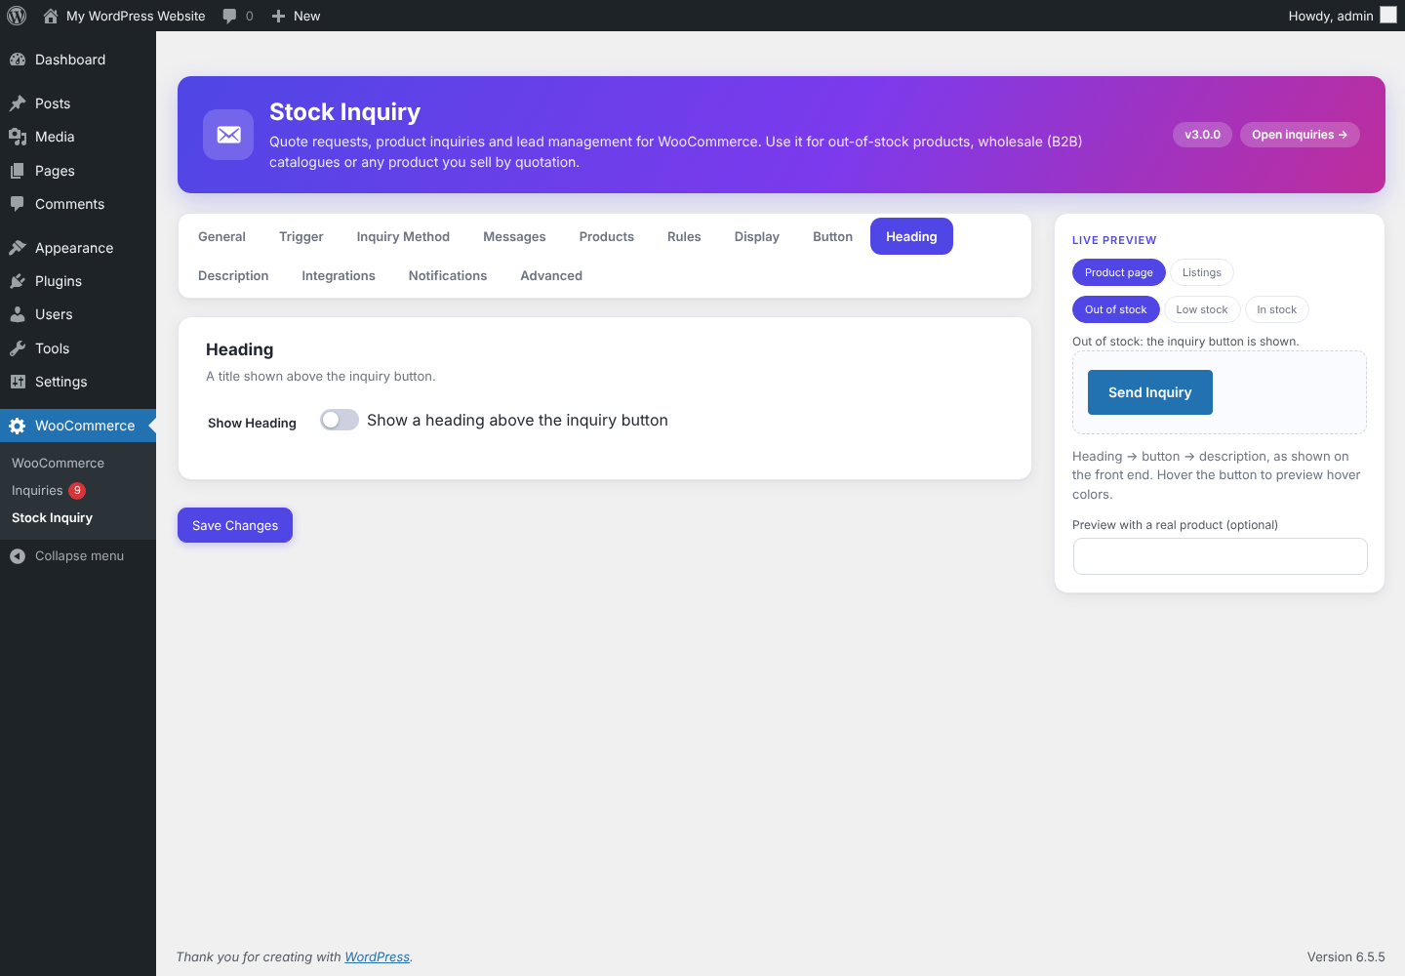Select the Product page preview pill
The image size is (1405, 976).
(x=1119, y=272)
